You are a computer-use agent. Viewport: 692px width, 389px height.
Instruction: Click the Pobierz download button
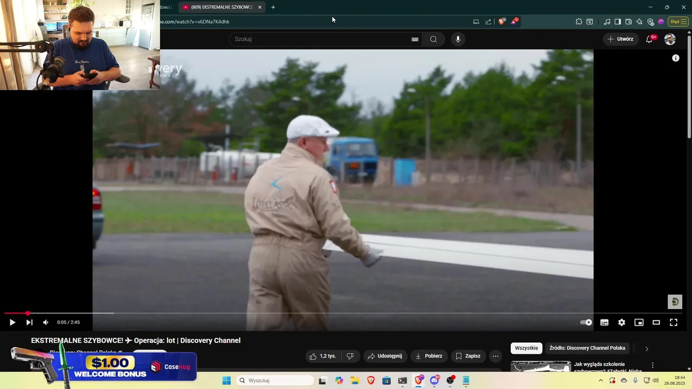[429, 356]
